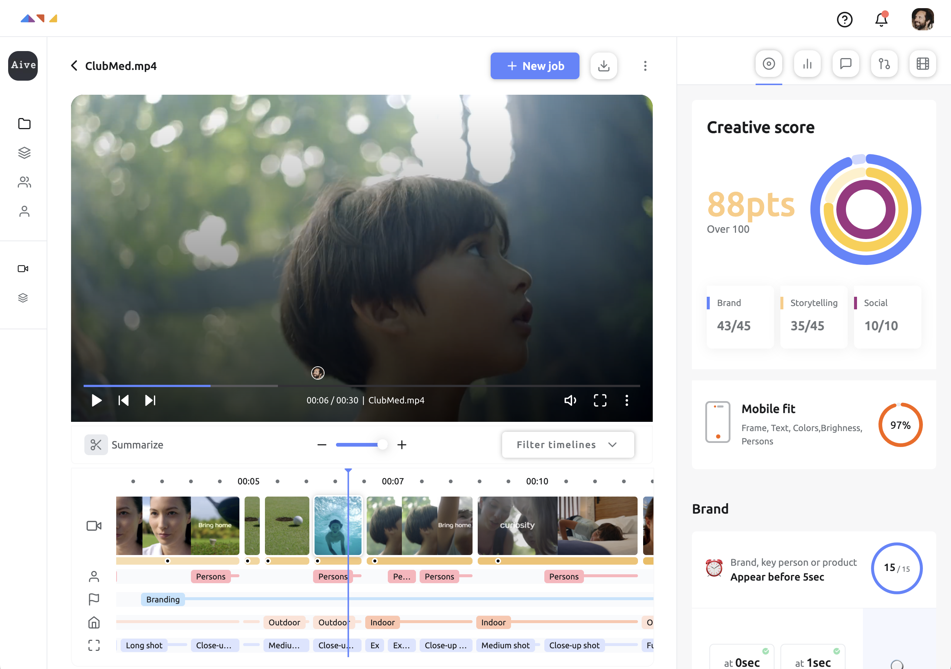
Task: Select the video camera icon in sidebar
Action: coord(23,268)
